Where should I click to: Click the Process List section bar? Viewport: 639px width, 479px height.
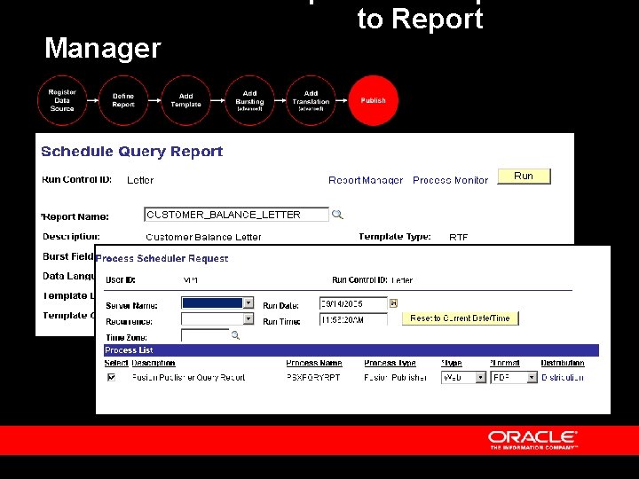click(351, 350)
